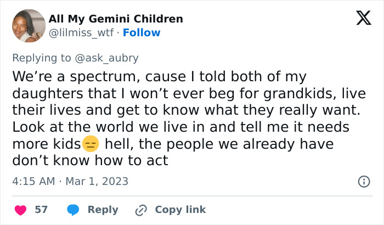This screenshot has width=384, height=225.
Task: Click the 57 likes count
Action: tap(41, 210)
